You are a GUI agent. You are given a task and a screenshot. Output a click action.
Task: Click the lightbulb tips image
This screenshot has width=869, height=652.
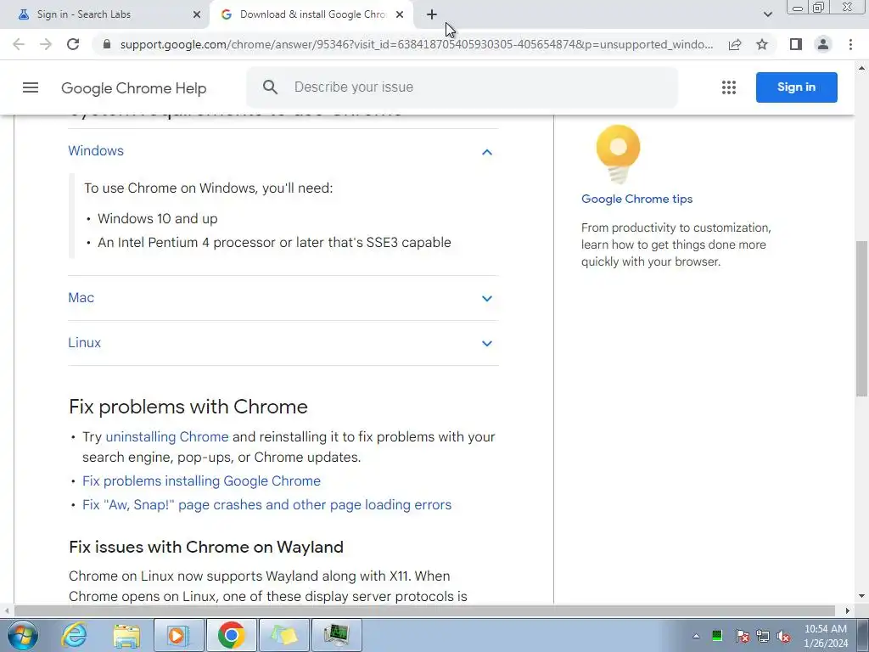618,155
